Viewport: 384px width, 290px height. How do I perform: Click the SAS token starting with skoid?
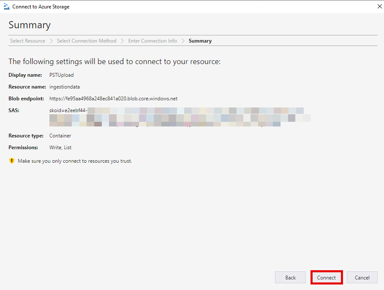[68, 110]
